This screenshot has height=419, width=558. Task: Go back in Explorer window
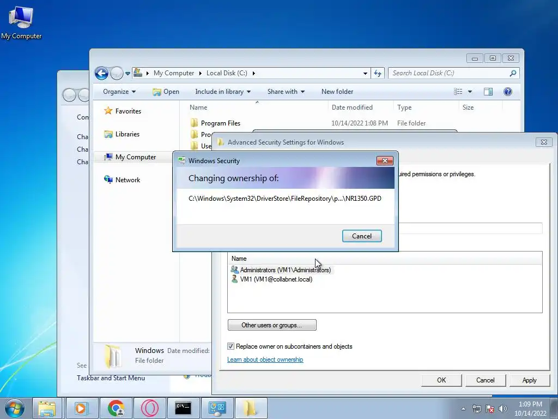click(101, 74)
